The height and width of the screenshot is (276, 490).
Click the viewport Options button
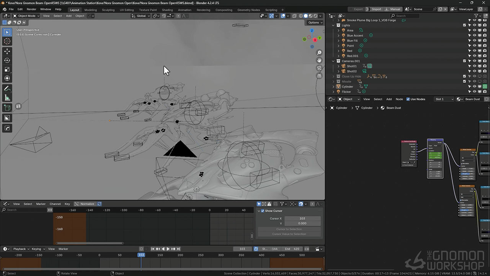click(x=315, y=23)
